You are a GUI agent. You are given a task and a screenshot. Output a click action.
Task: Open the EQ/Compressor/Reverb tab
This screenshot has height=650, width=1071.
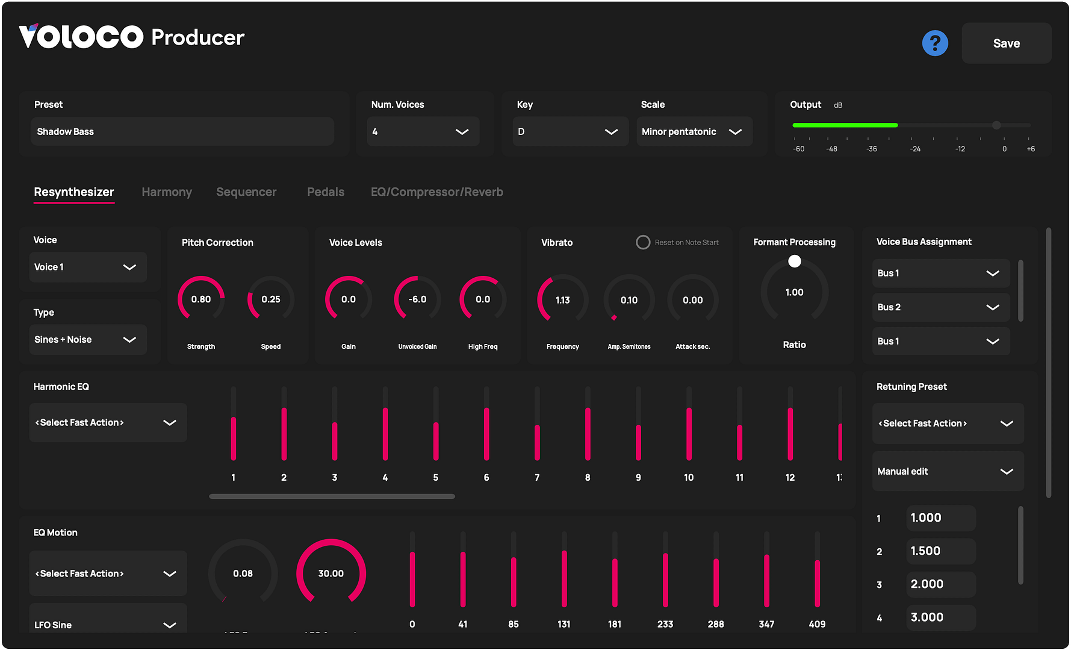436,192
